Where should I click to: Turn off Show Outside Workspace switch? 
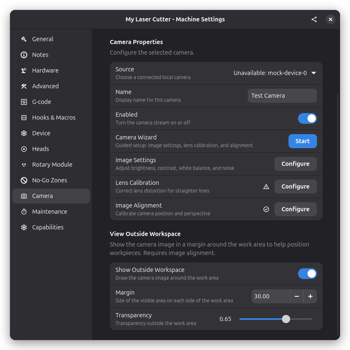click(x=307, y=274)
